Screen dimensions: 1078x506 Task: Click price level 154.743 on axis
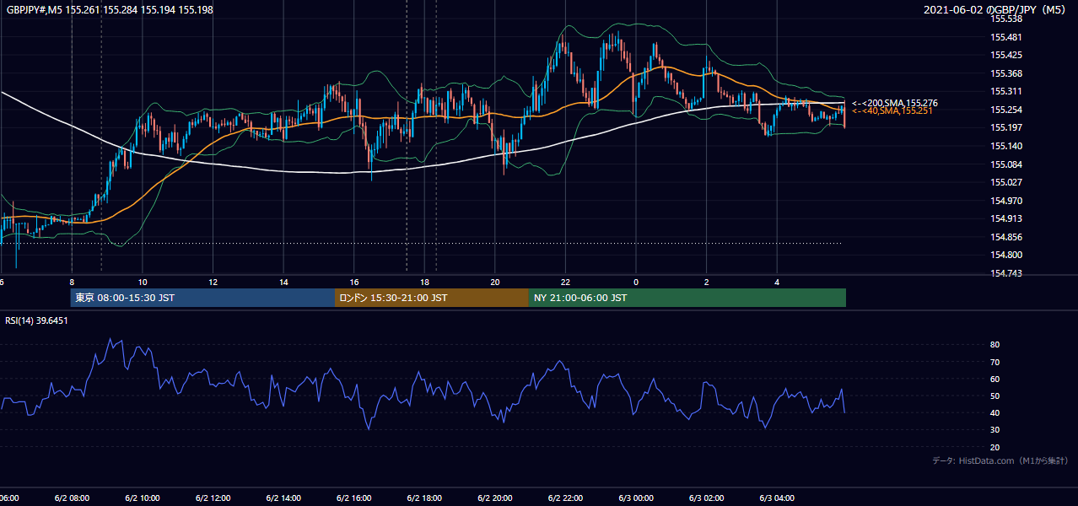(1005, 273)
